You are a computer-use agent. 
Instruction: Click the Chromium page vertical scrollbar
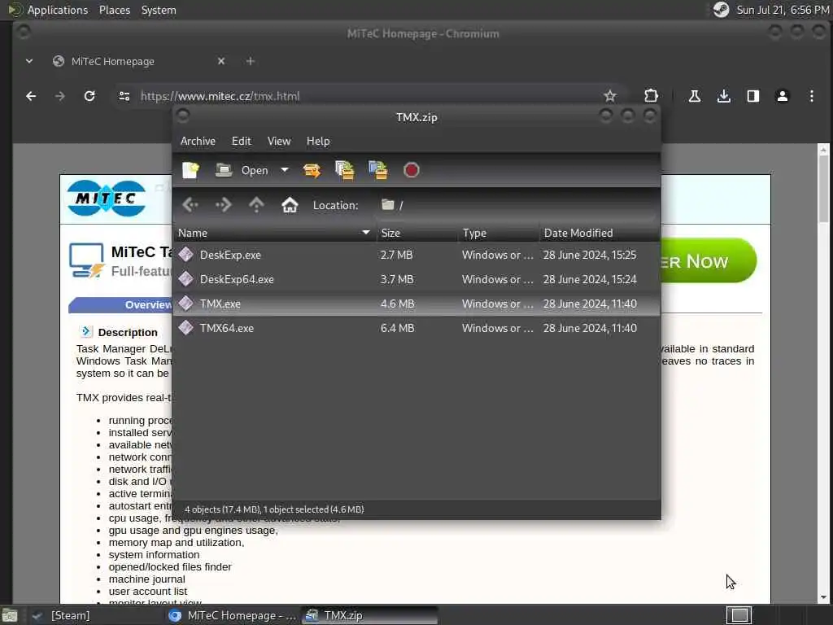point(823,189)
